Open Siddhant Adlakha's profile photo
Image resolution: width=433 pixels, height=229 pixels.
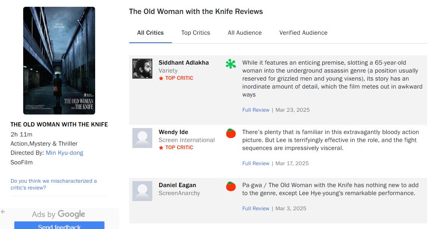tap(142, 69)
